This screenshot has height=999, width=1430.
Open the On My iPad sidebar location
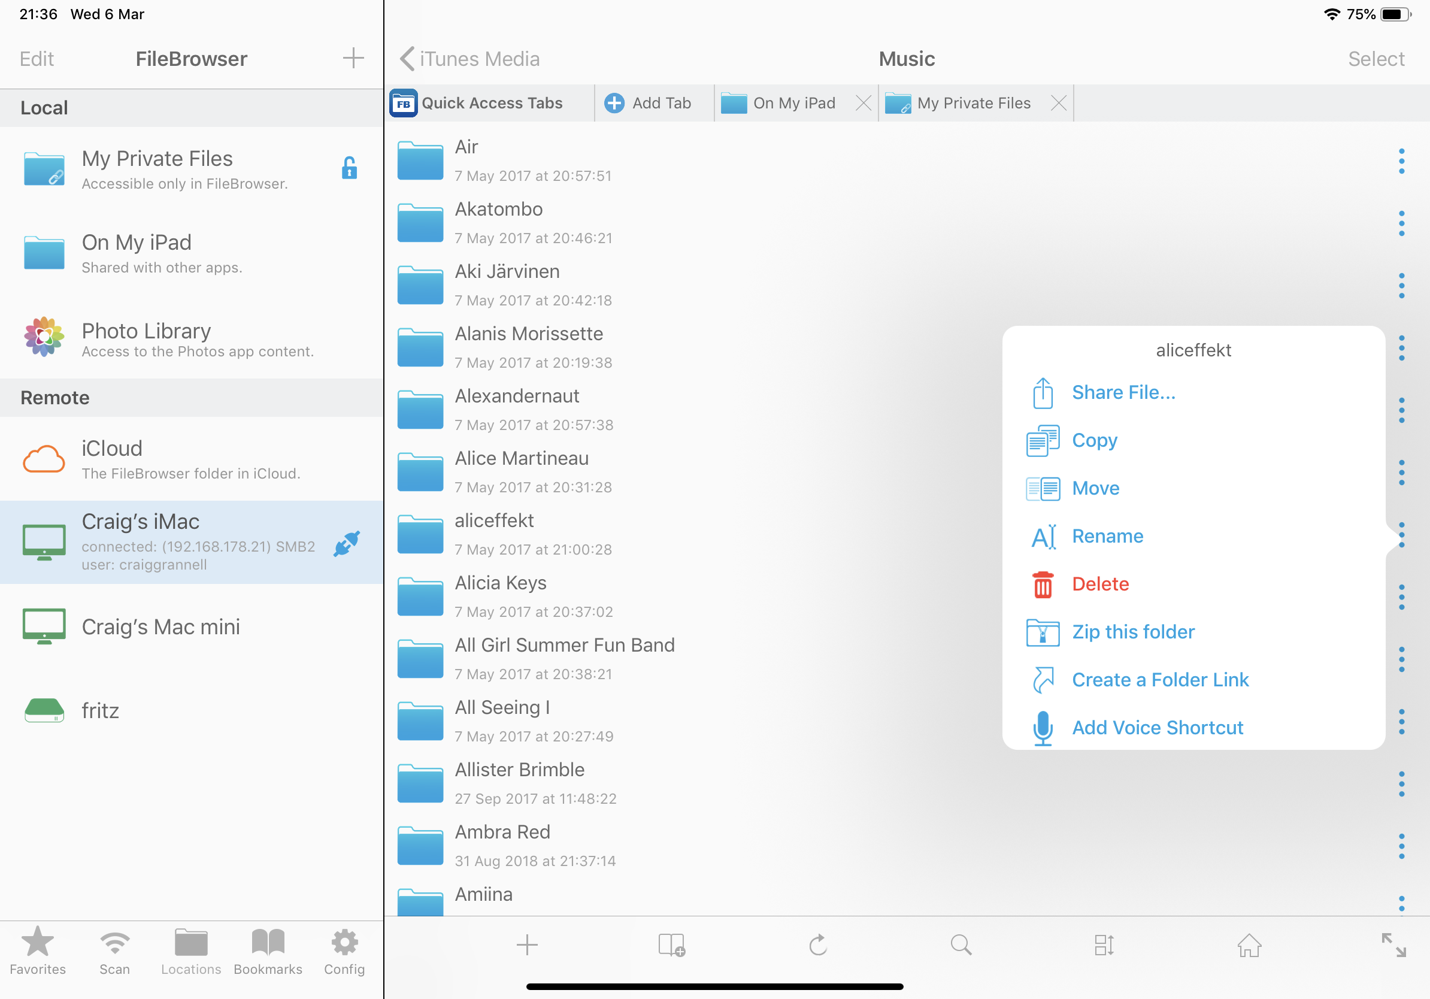click(191, 253)
